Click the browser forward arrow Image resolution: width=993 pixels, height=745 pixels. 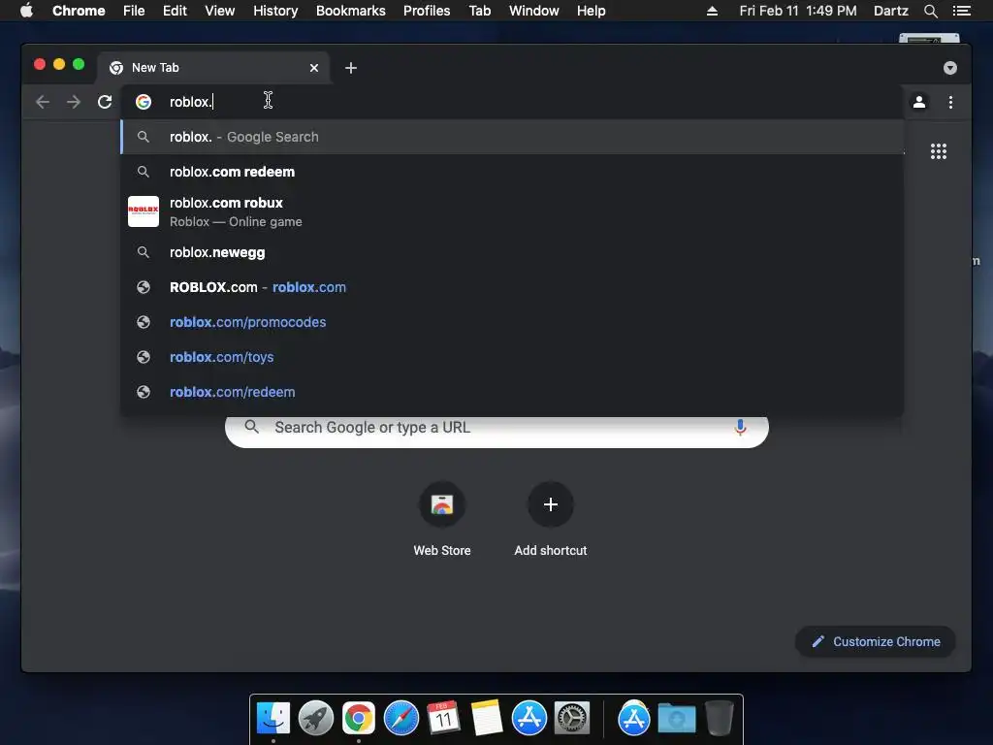74,102
